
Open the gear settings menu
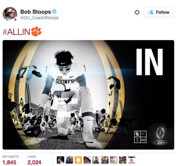coord(137,12)
